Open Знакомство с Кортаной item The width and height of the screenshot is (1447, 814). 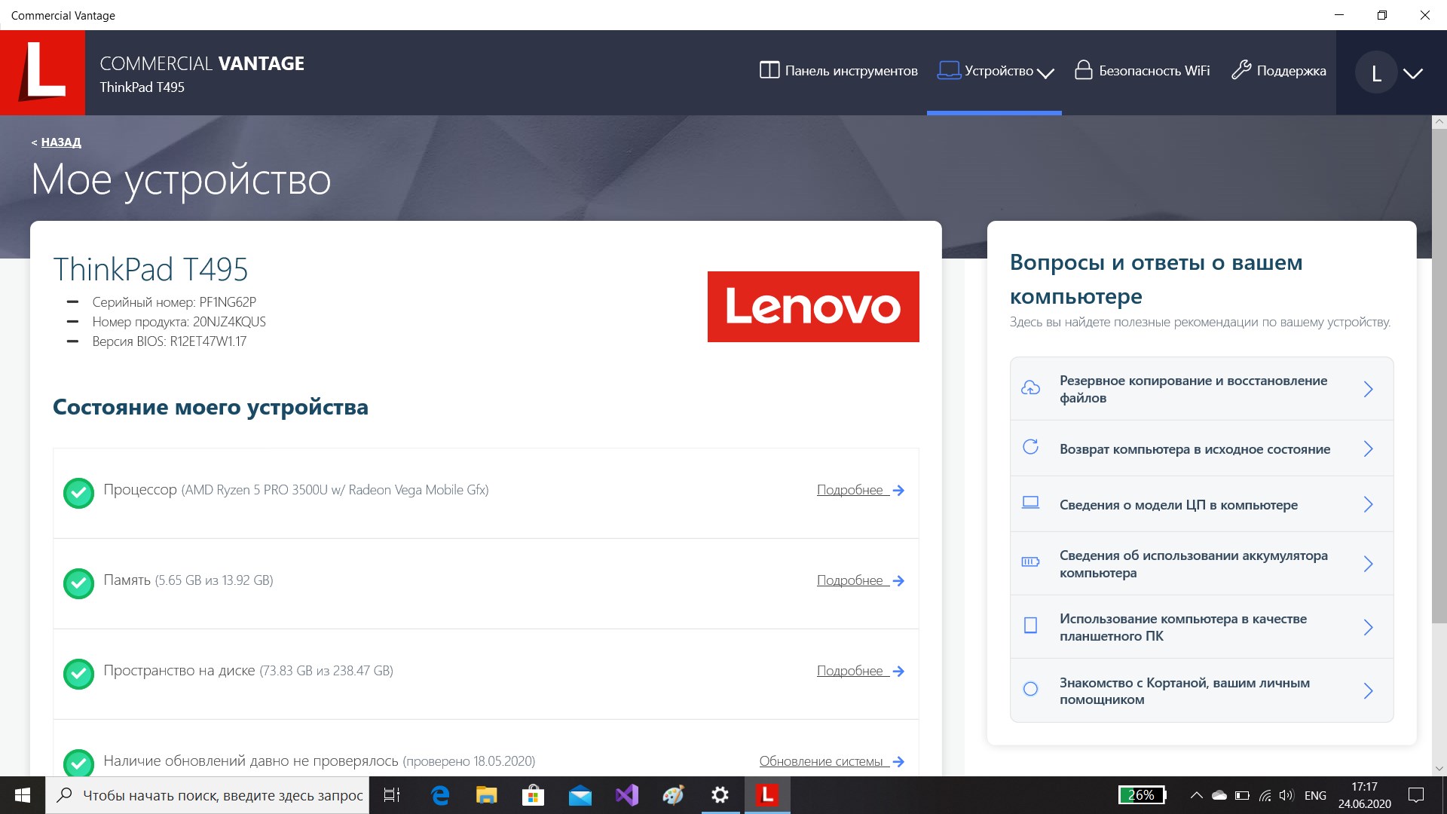pyautogui.click(x=1201, y=690)
